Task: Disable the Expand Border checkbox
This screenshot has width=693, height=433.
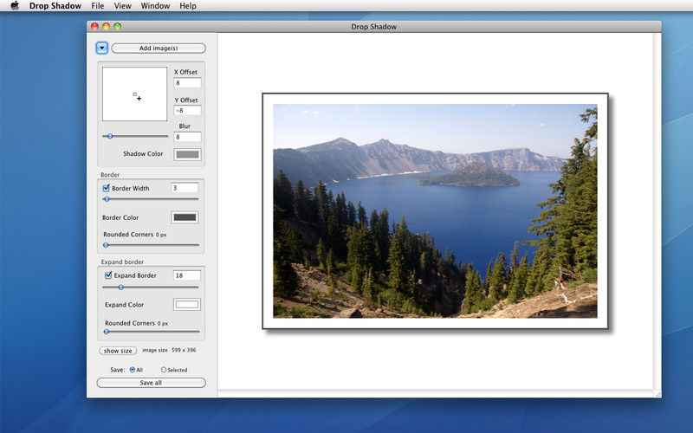Action: point(107,275)
